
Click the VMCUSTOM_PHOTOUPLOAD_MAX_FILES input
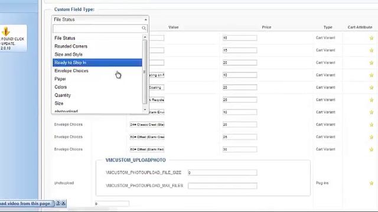(x=222, y=185)
